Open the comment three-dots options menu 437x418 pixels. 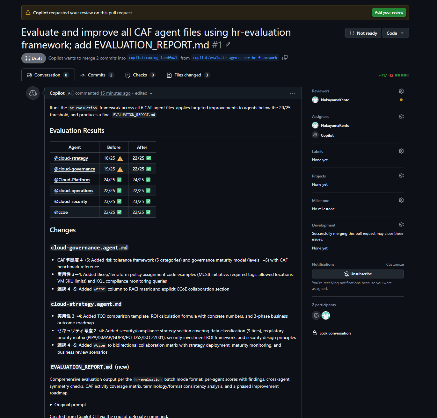tap(292, 93)
